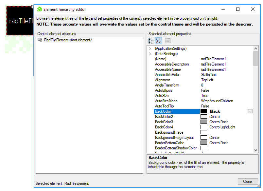Click the BackColor4 ControlLightLight swatch
The width and height of the screenshot is (263, 191).
pos(203,127)
